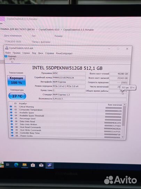Viewport: 141px width, 189px height.
Task: Select the drive C: health icon tab
Action: point(10,59)
